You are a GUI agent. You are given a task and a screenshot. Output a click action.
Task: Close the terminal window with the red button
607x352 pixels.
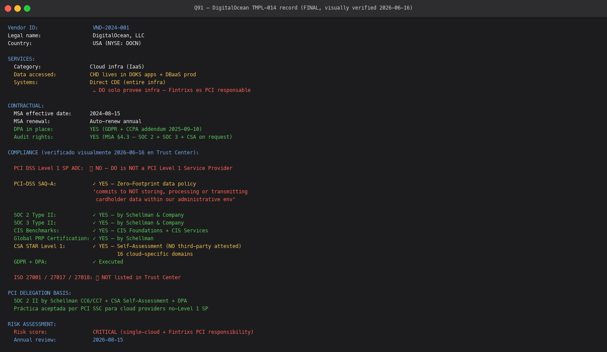click(x=8, y=8)
